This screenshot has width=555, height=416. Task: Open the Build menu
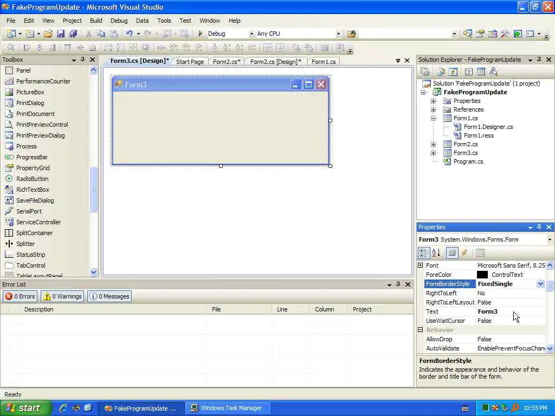point(96,21)
